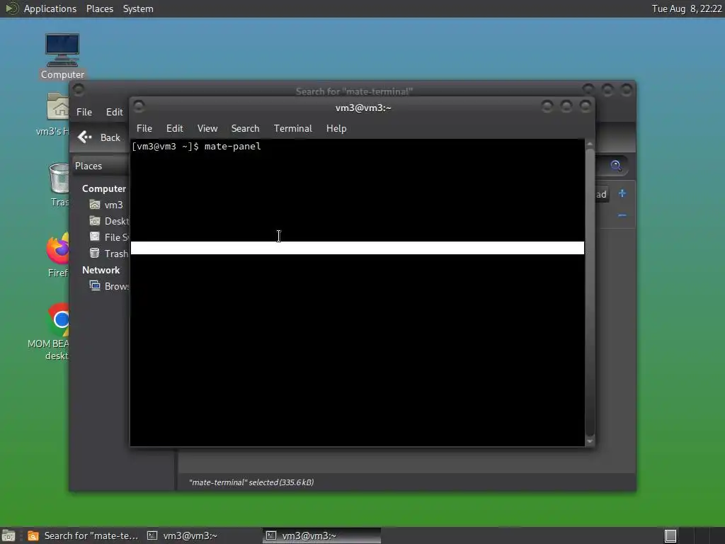This screenshot has height=544, width=725.
Task: Click the terminal vertical scrollbar
Action: [590, 293]
